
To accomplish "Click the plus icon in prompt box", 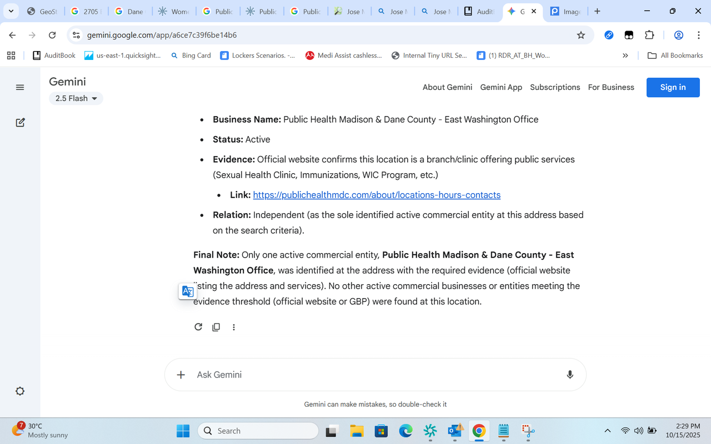I will click(181, 375).
